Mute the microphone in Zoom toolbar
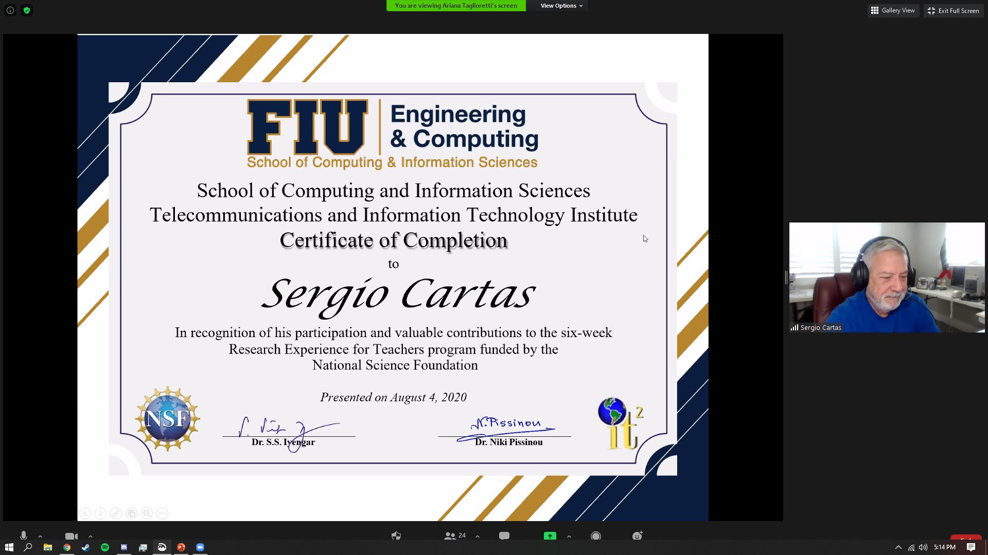This screenshot has height=555, width=988. click(x=24, y=535)
